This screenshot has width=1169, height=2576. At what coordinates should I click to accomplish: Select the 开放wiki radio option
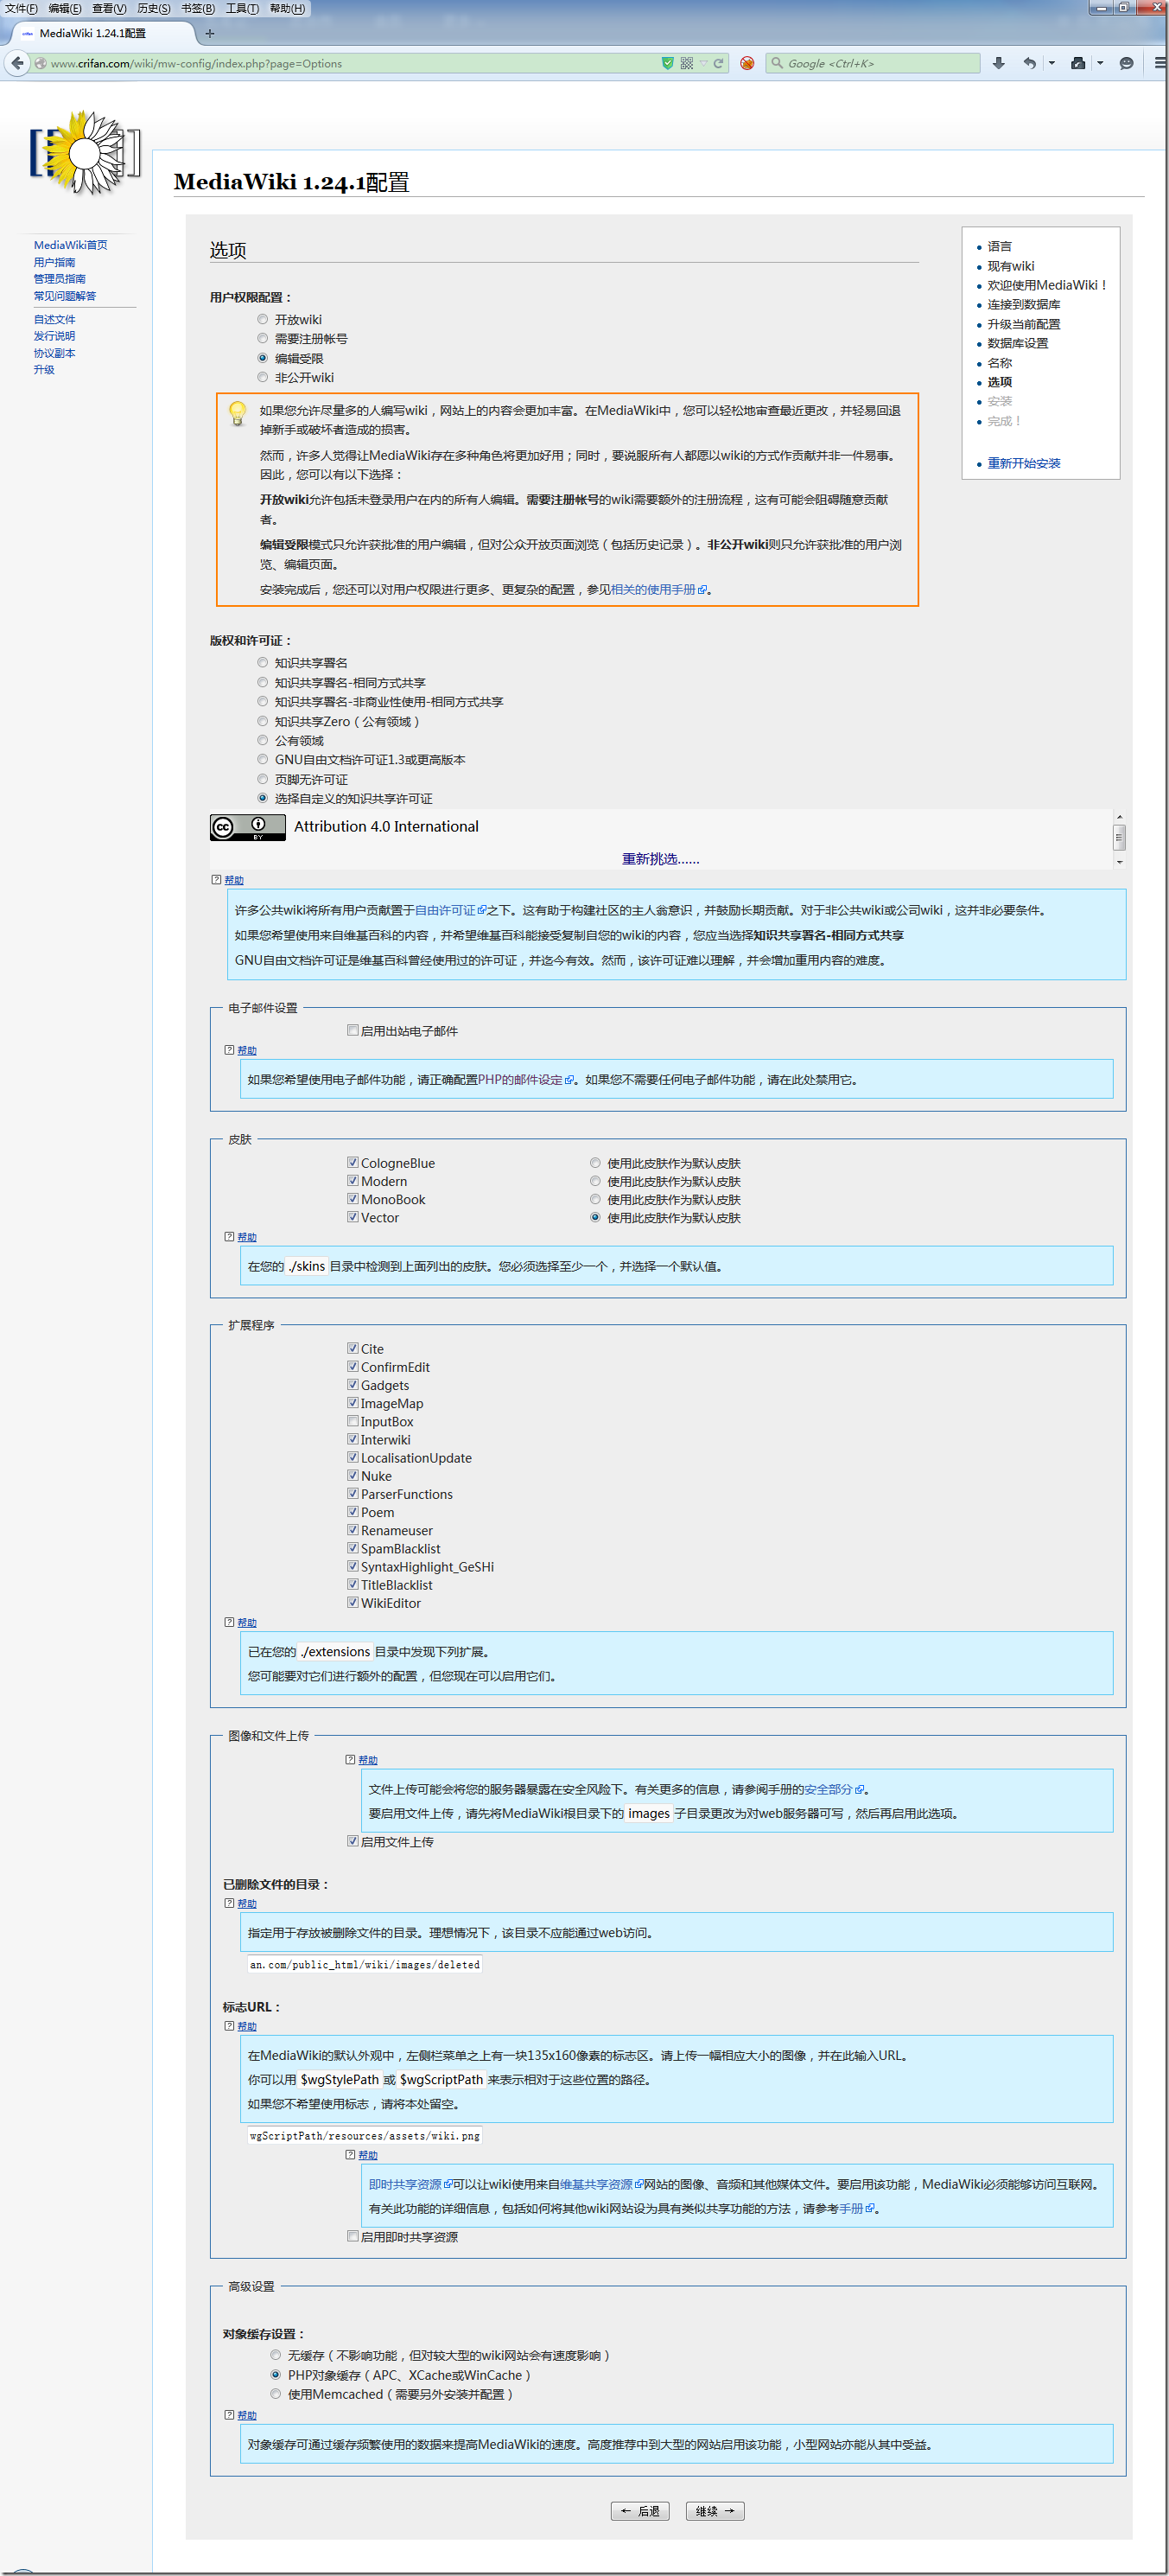(263, 320)
